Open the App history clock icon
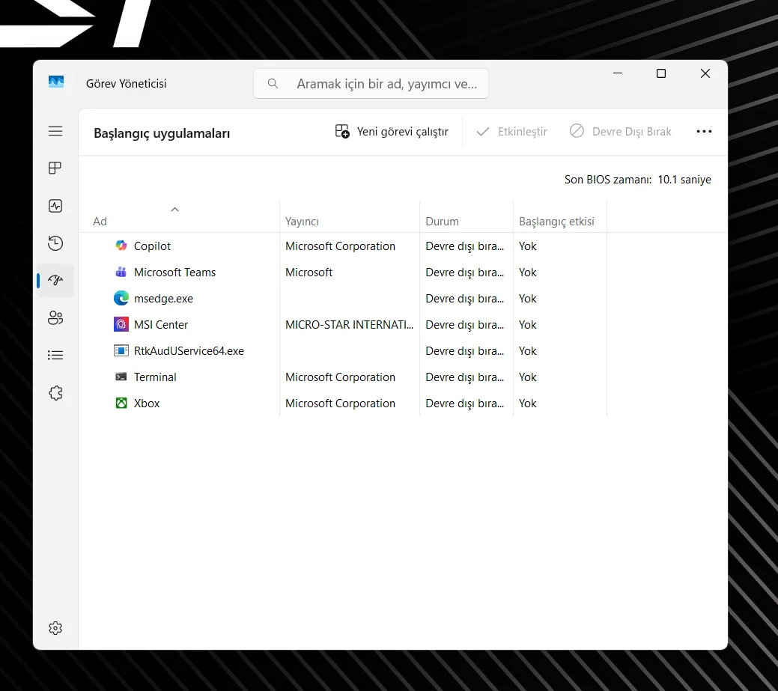778x691 pixels. tap(55, 243)
